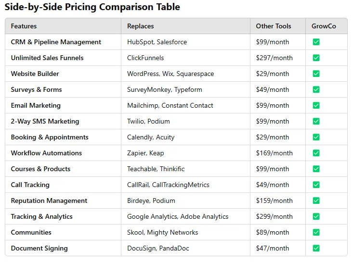This screenshot has height=263, width=353.
Task: Click the Google Analytics, Adobe Analytics cell
Action: pyautogui.click(x=178, y=216)
